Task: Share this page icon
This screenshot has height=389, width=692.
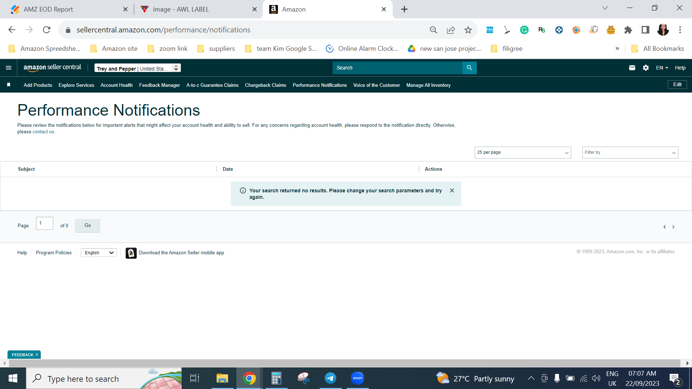Action: 451,30
